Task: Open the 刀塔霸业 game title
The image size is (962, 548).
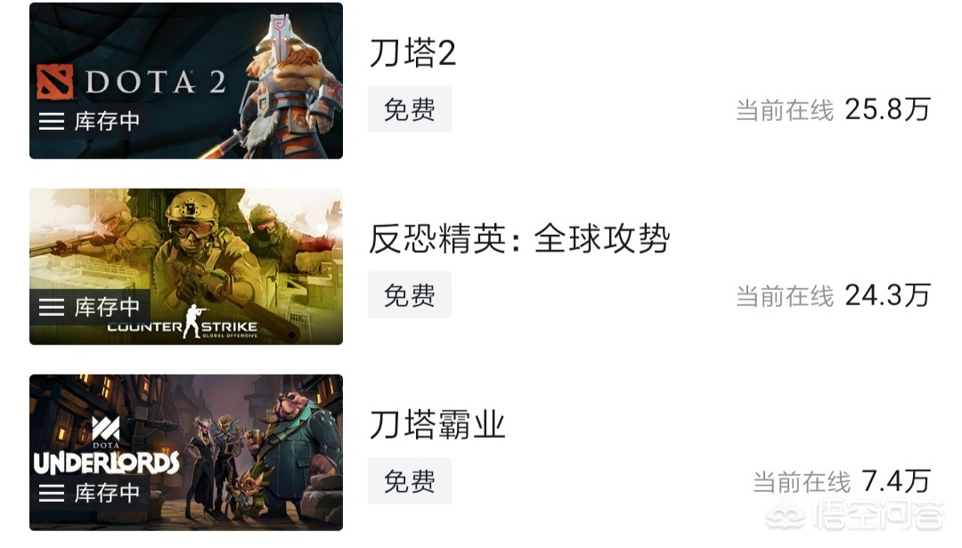Action: tap(437, 424)
